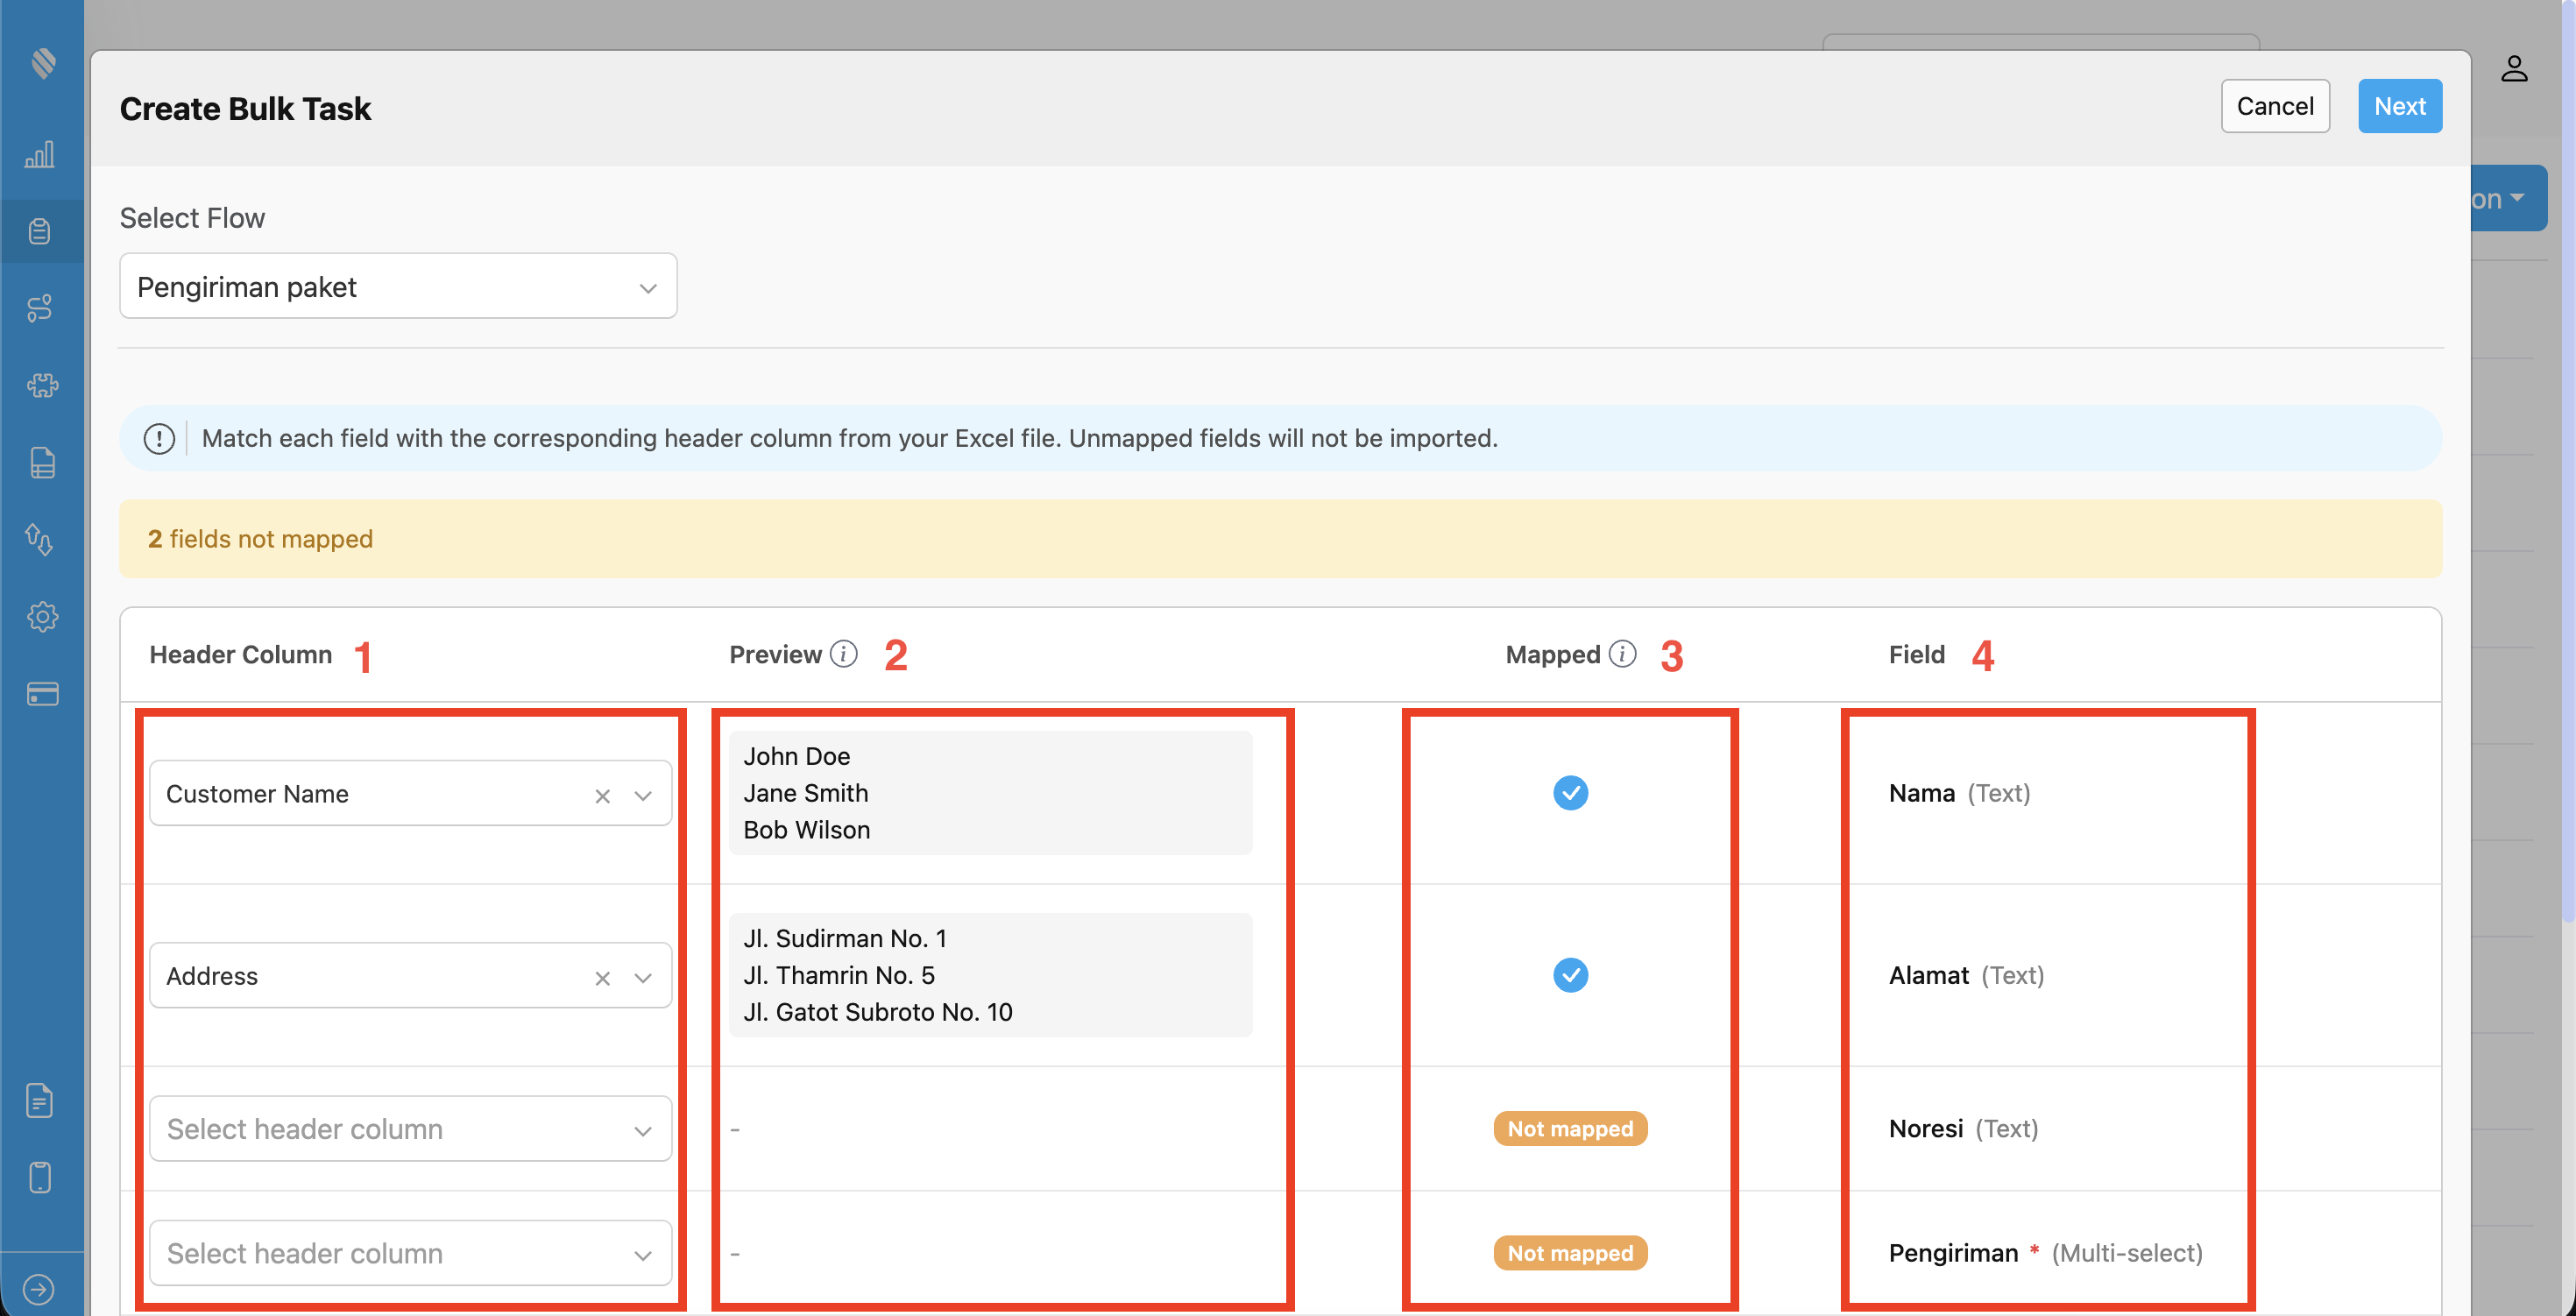This screenshot has width=2576, height=1316.
Task: Click the Preview info tooltip icon
Action: tap(843, 654)
